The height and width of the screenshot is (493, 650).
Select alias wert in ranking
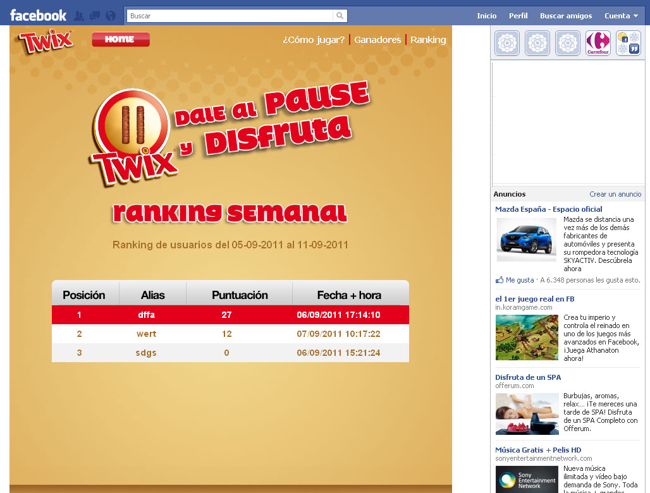(x=146, y=334)
